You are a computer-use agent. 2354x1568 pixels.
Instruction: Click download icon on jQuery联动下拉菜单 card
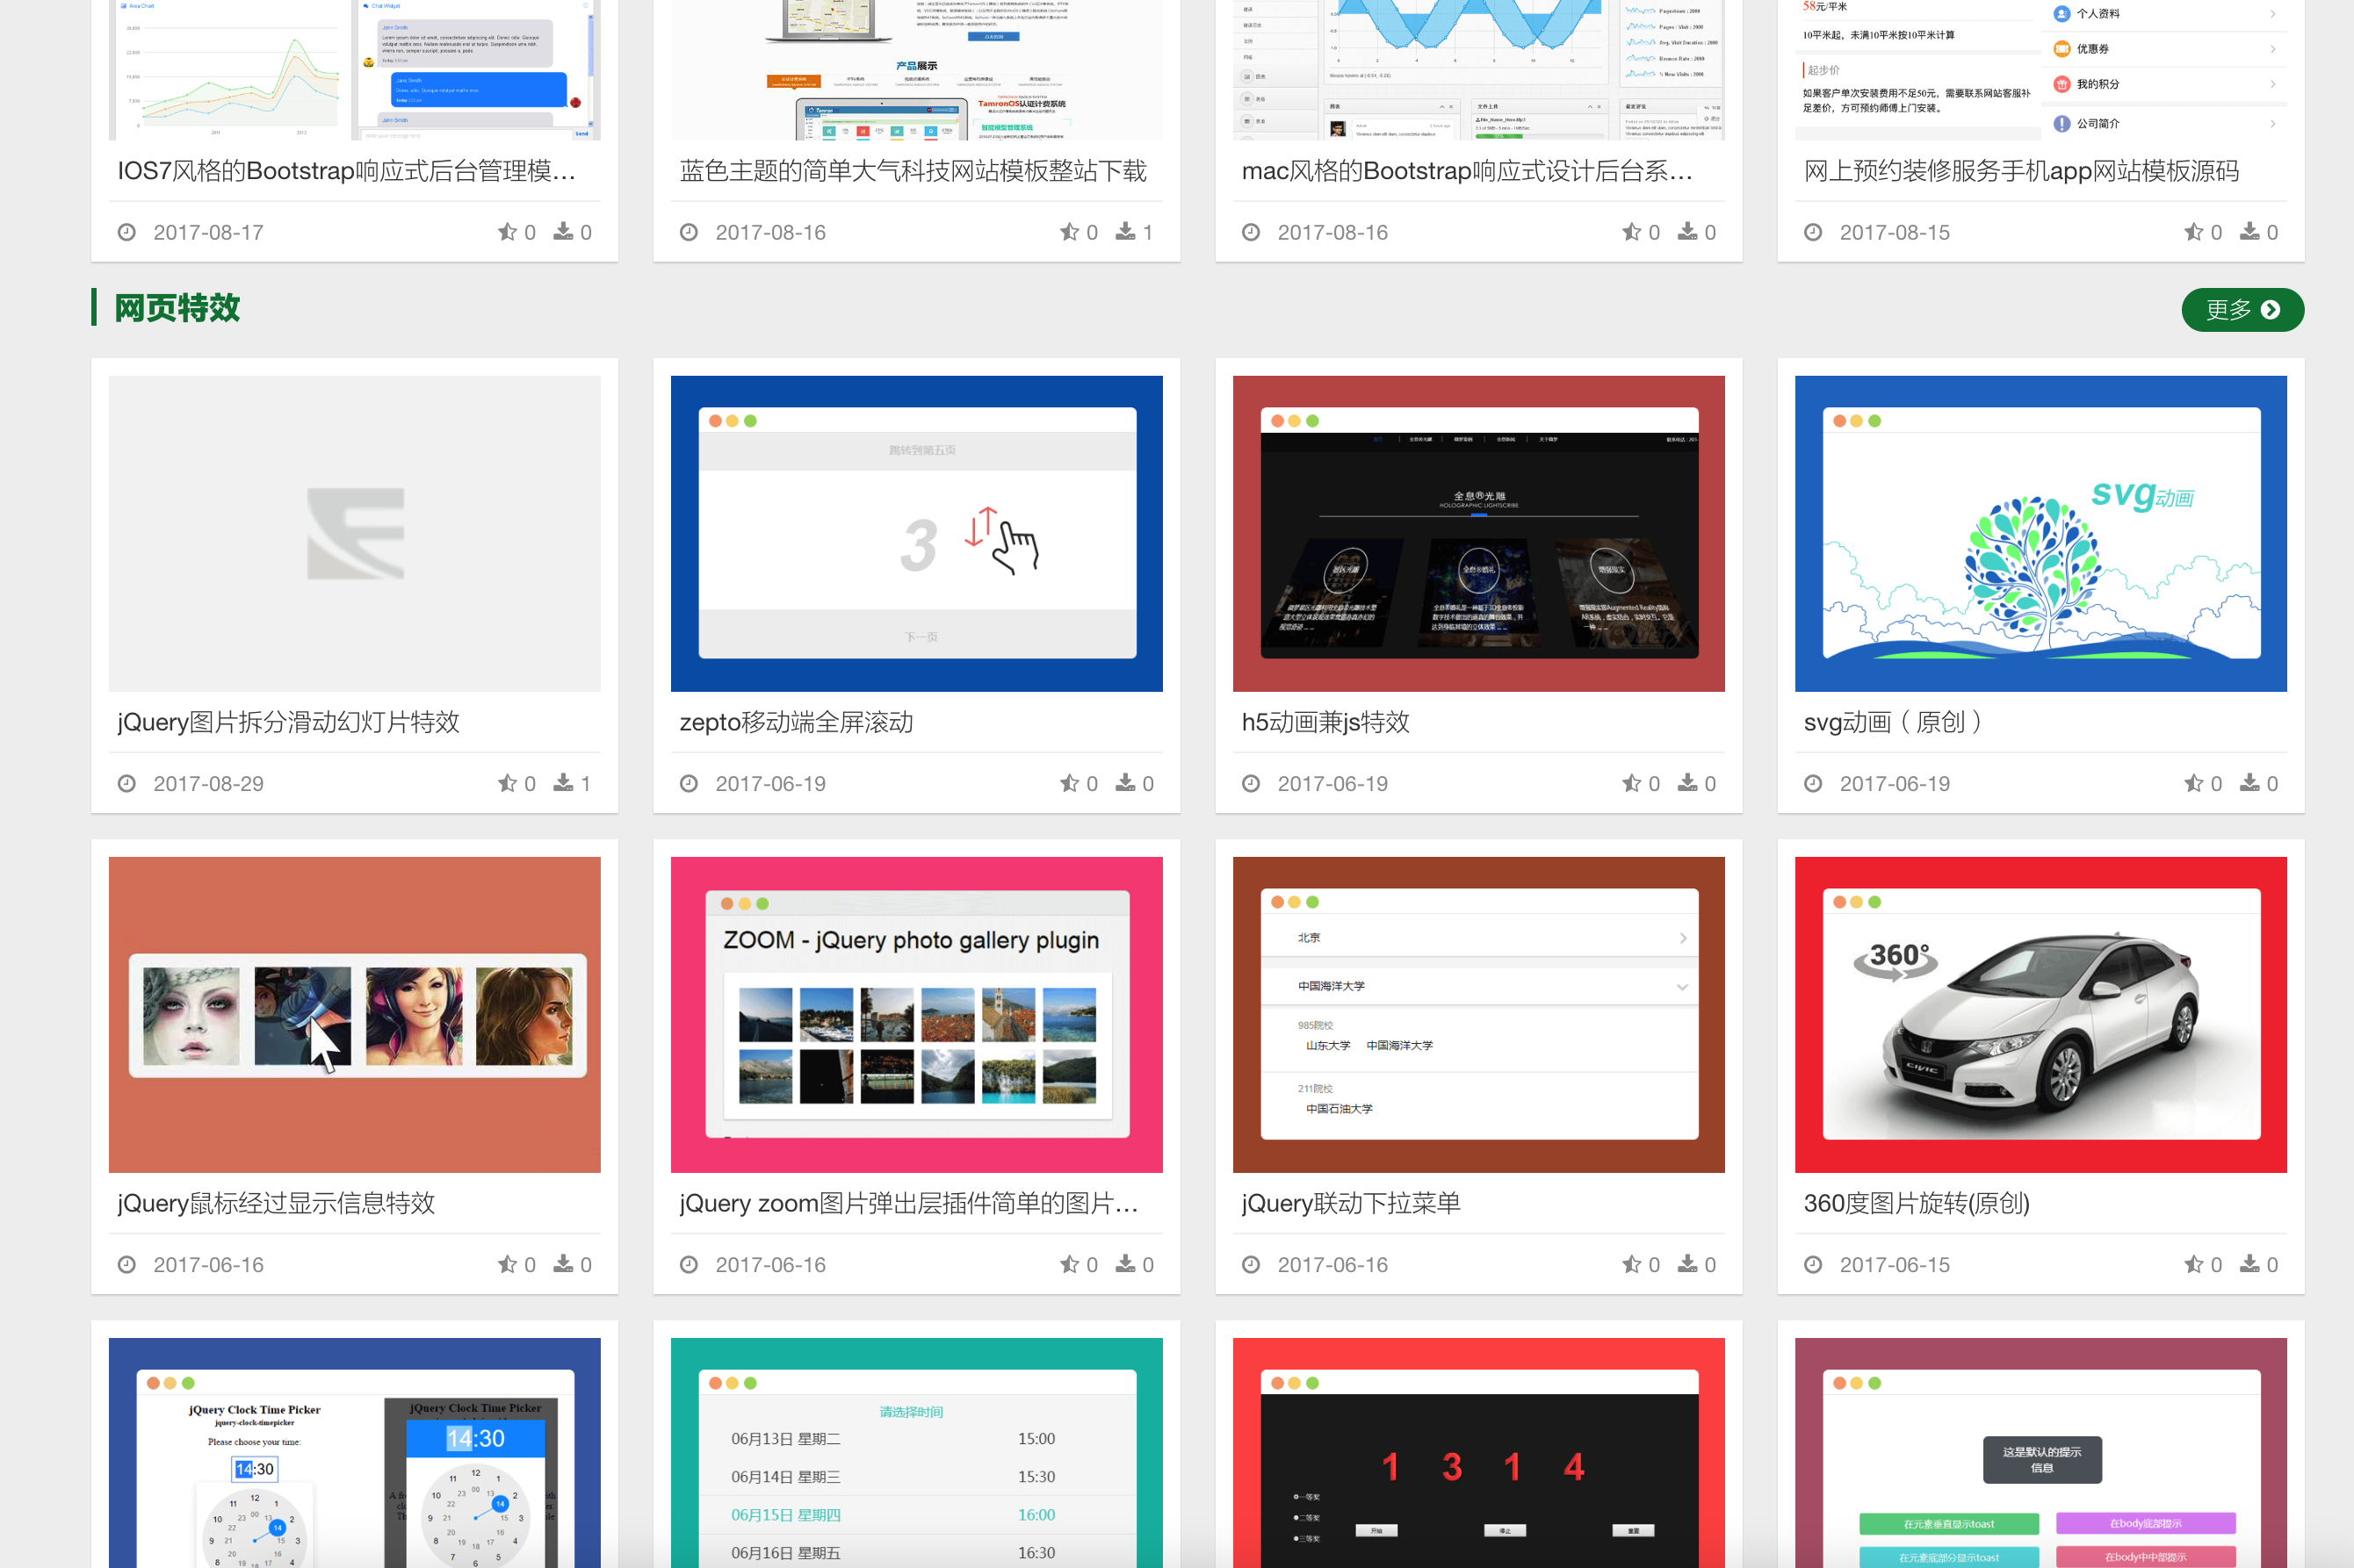coord(1687,1264)
